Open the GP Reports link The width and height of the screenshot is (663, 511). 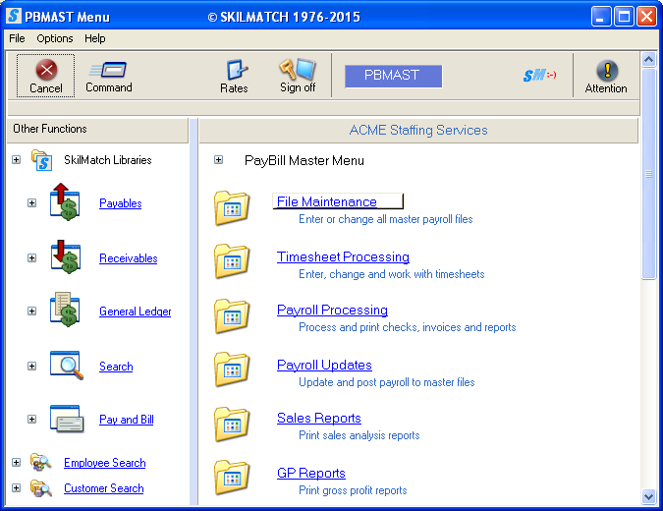310,473
